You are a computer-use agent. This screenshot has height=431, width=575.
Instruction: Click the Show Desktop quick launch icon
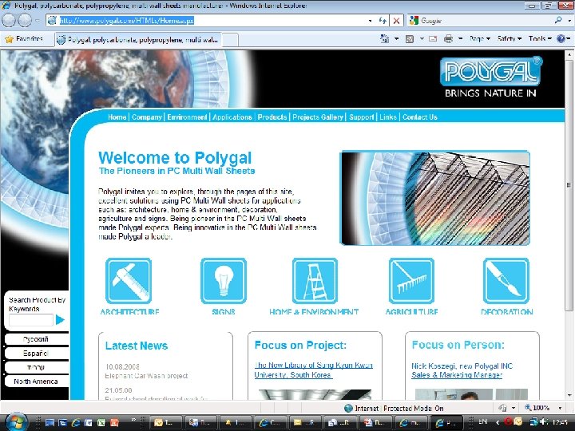(50, 422)
